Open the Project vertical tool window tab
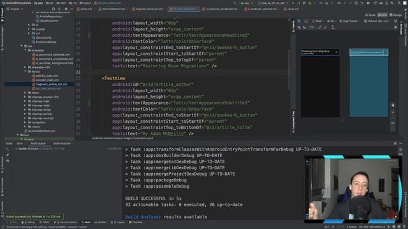This screenshot has height=229, width=408. pos(3,15)
